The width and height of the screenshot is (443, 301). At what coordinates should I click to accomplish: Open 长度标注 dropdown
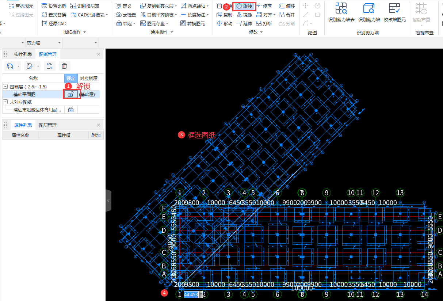click(x=207, y=15)
